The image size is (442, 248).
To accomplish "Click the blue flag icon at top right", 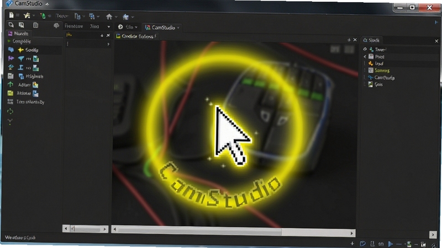I will (436, 22).
